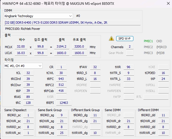
Task: Click the tWRWR_dd value 10
Action: (164, 133)
